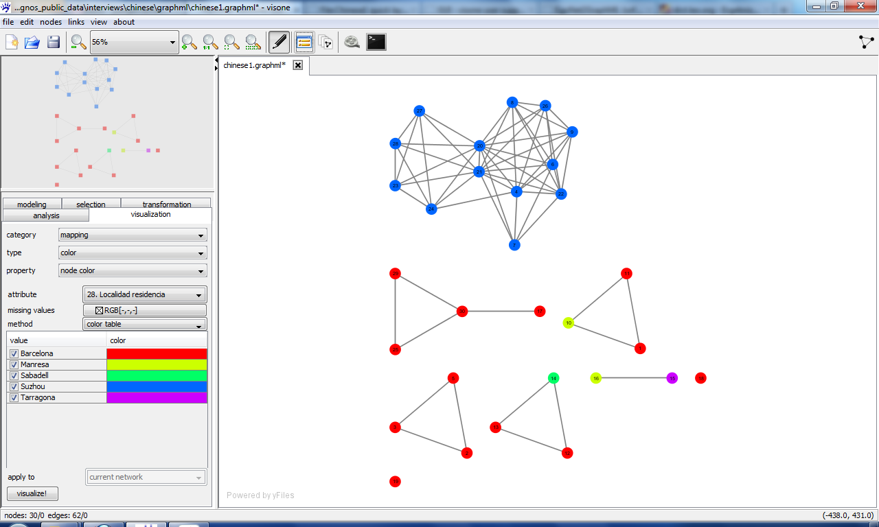Image resolution: width=879 pixels, height=527 pixels.
Task: Open a network file
Action: pyautogui.click(x=32, y=43)
